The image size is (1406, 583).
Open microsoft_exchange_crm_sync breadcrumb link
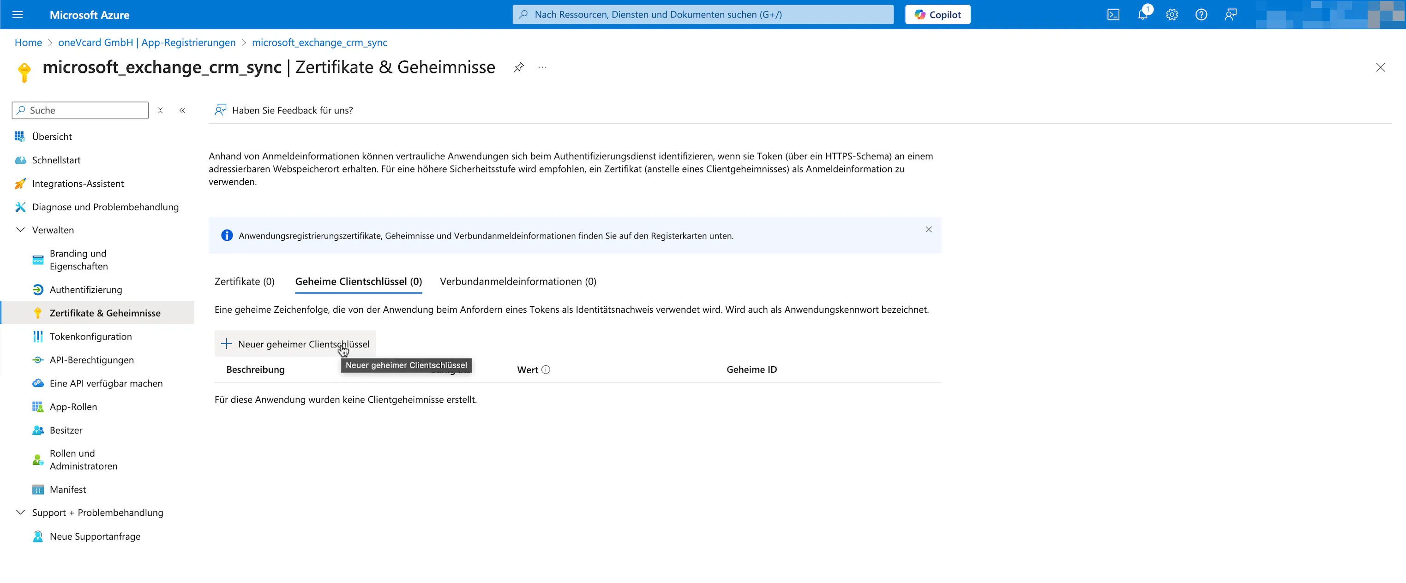[x=319, y=42]
